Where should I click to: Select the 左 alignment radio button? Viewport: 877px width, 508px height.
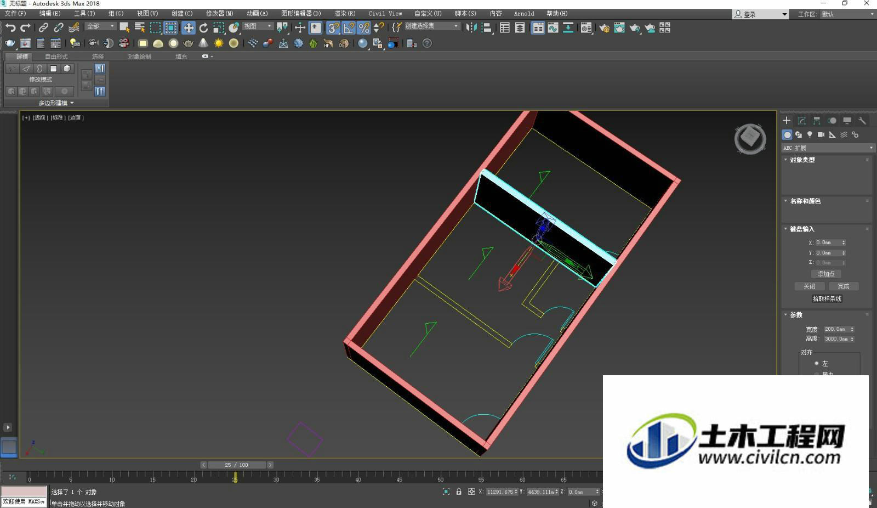pyautogui.click(x=817, y=364)
